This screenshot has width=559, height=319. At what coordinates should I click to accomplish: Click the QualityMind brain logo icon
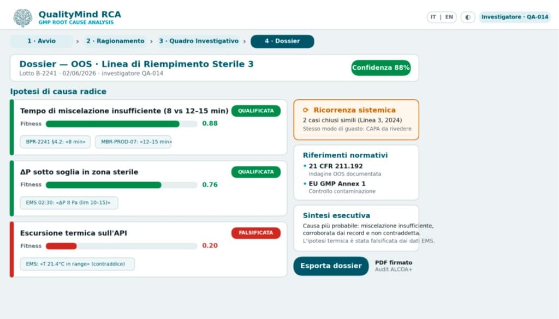click(23, 17)
